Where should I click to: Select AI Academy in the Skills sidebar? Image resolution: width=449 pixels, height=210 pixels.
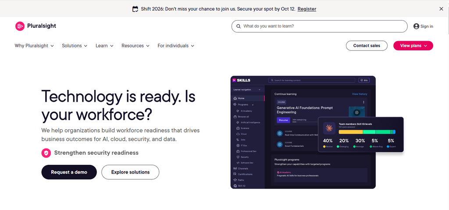(x=244, y=111)
